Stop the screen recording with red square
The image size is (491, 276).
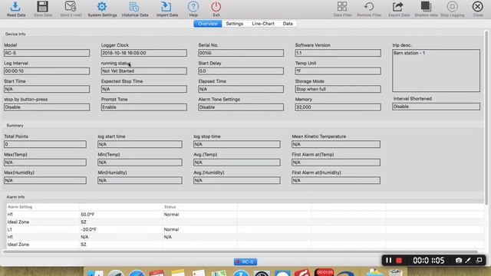(x=399, y=261)
